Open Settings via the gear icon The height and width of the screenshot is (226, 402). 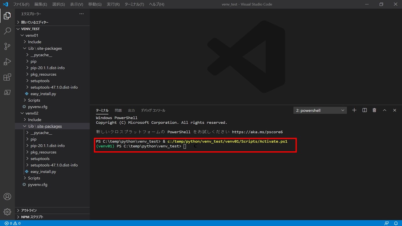(x=7, y=212)
